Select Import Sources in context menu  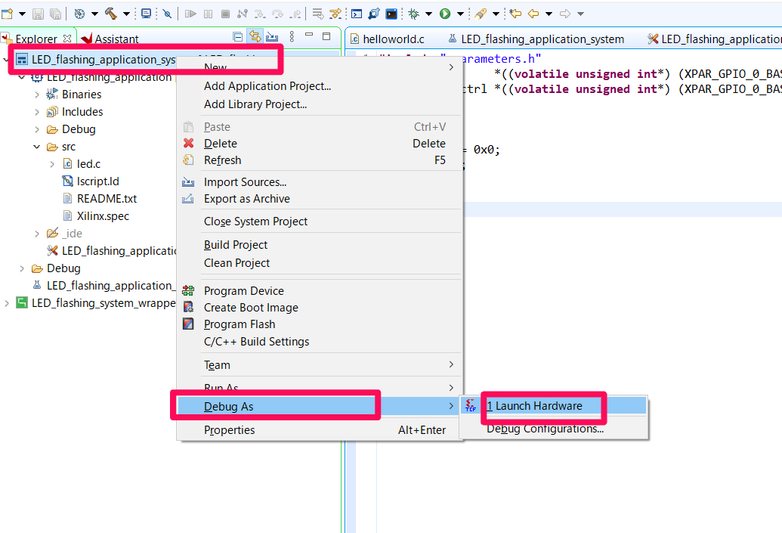coord(319,182)
